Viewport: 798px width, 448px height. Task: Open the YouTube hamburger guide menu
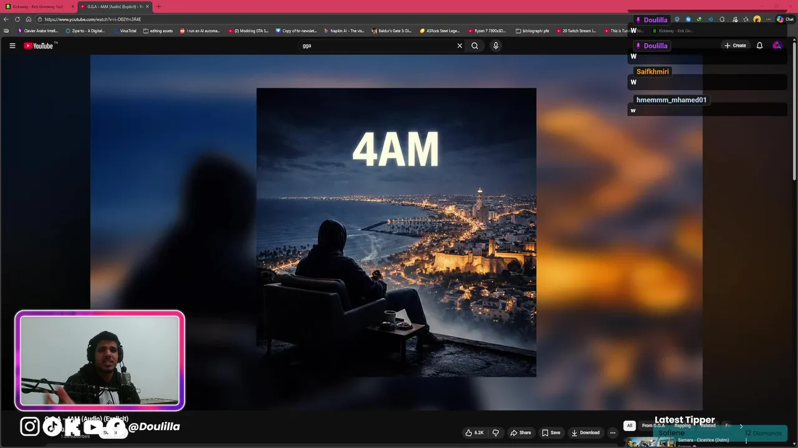(x=12, y=45)
